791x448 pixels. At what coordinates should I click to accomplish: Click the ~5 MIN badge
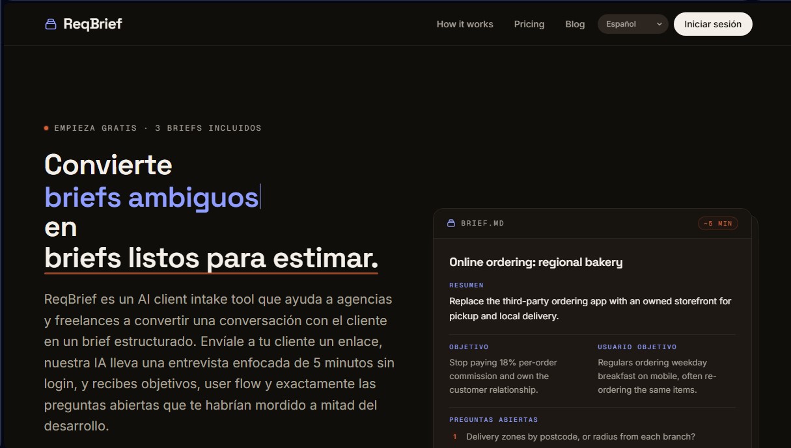coord(718,223)
